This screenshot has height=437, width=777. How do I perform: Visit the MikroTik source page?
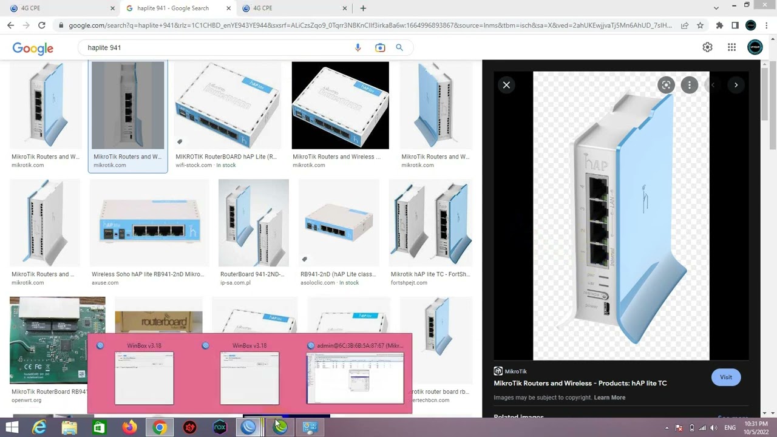[726, 377]
